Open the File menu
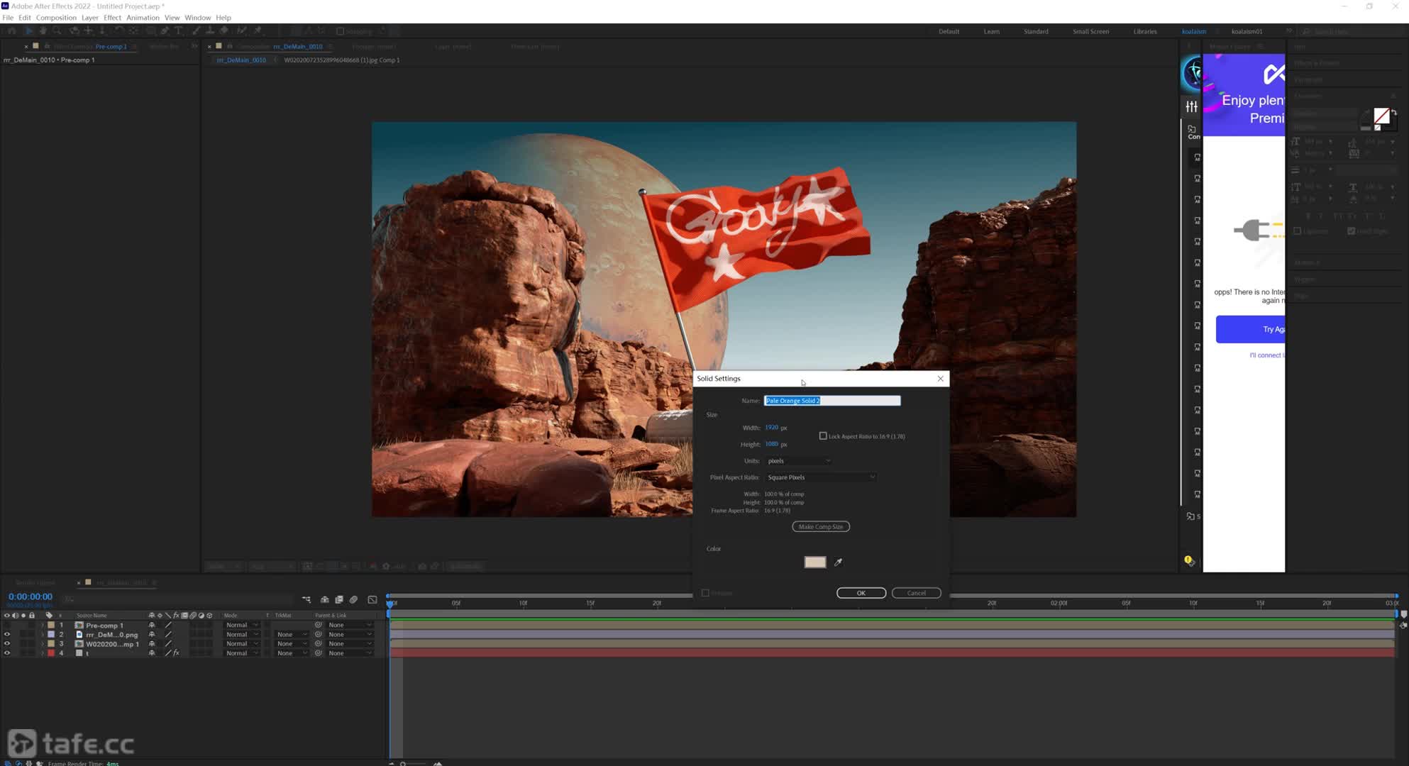Image resolution: width=1409 pixels, height=766 pixels. pos(8,18)
